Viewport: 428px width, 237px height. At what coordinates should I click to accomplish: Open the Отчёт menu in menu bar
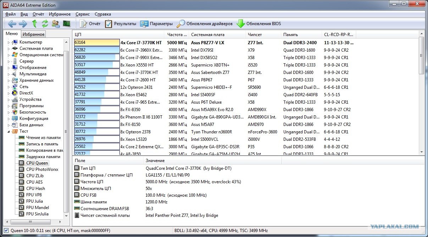pyautogui.click(x=38, y=14)
